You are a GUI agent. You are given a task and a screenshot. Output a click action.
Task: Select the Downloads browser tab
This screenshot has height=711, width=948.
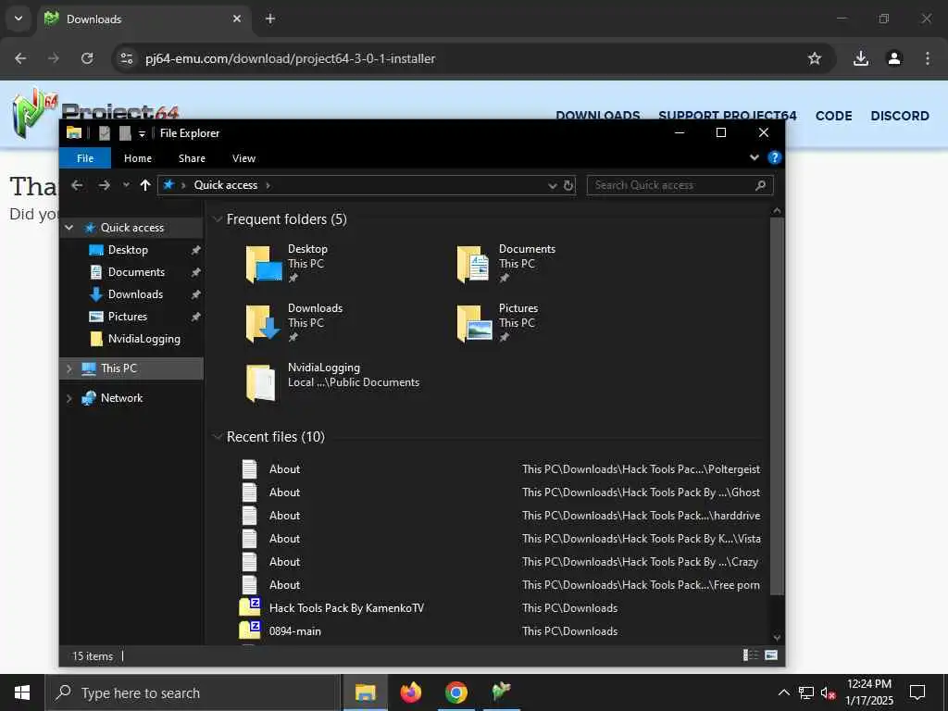click(143, 19)
